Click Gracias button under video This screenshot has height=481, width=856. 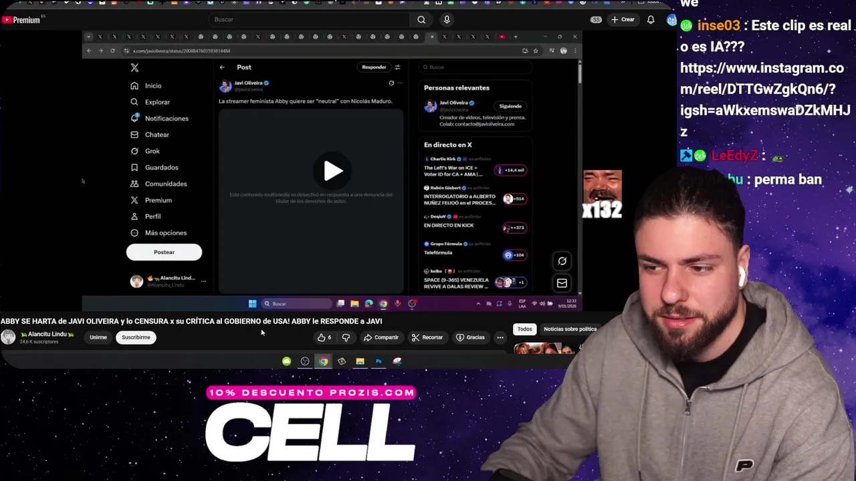470,337
